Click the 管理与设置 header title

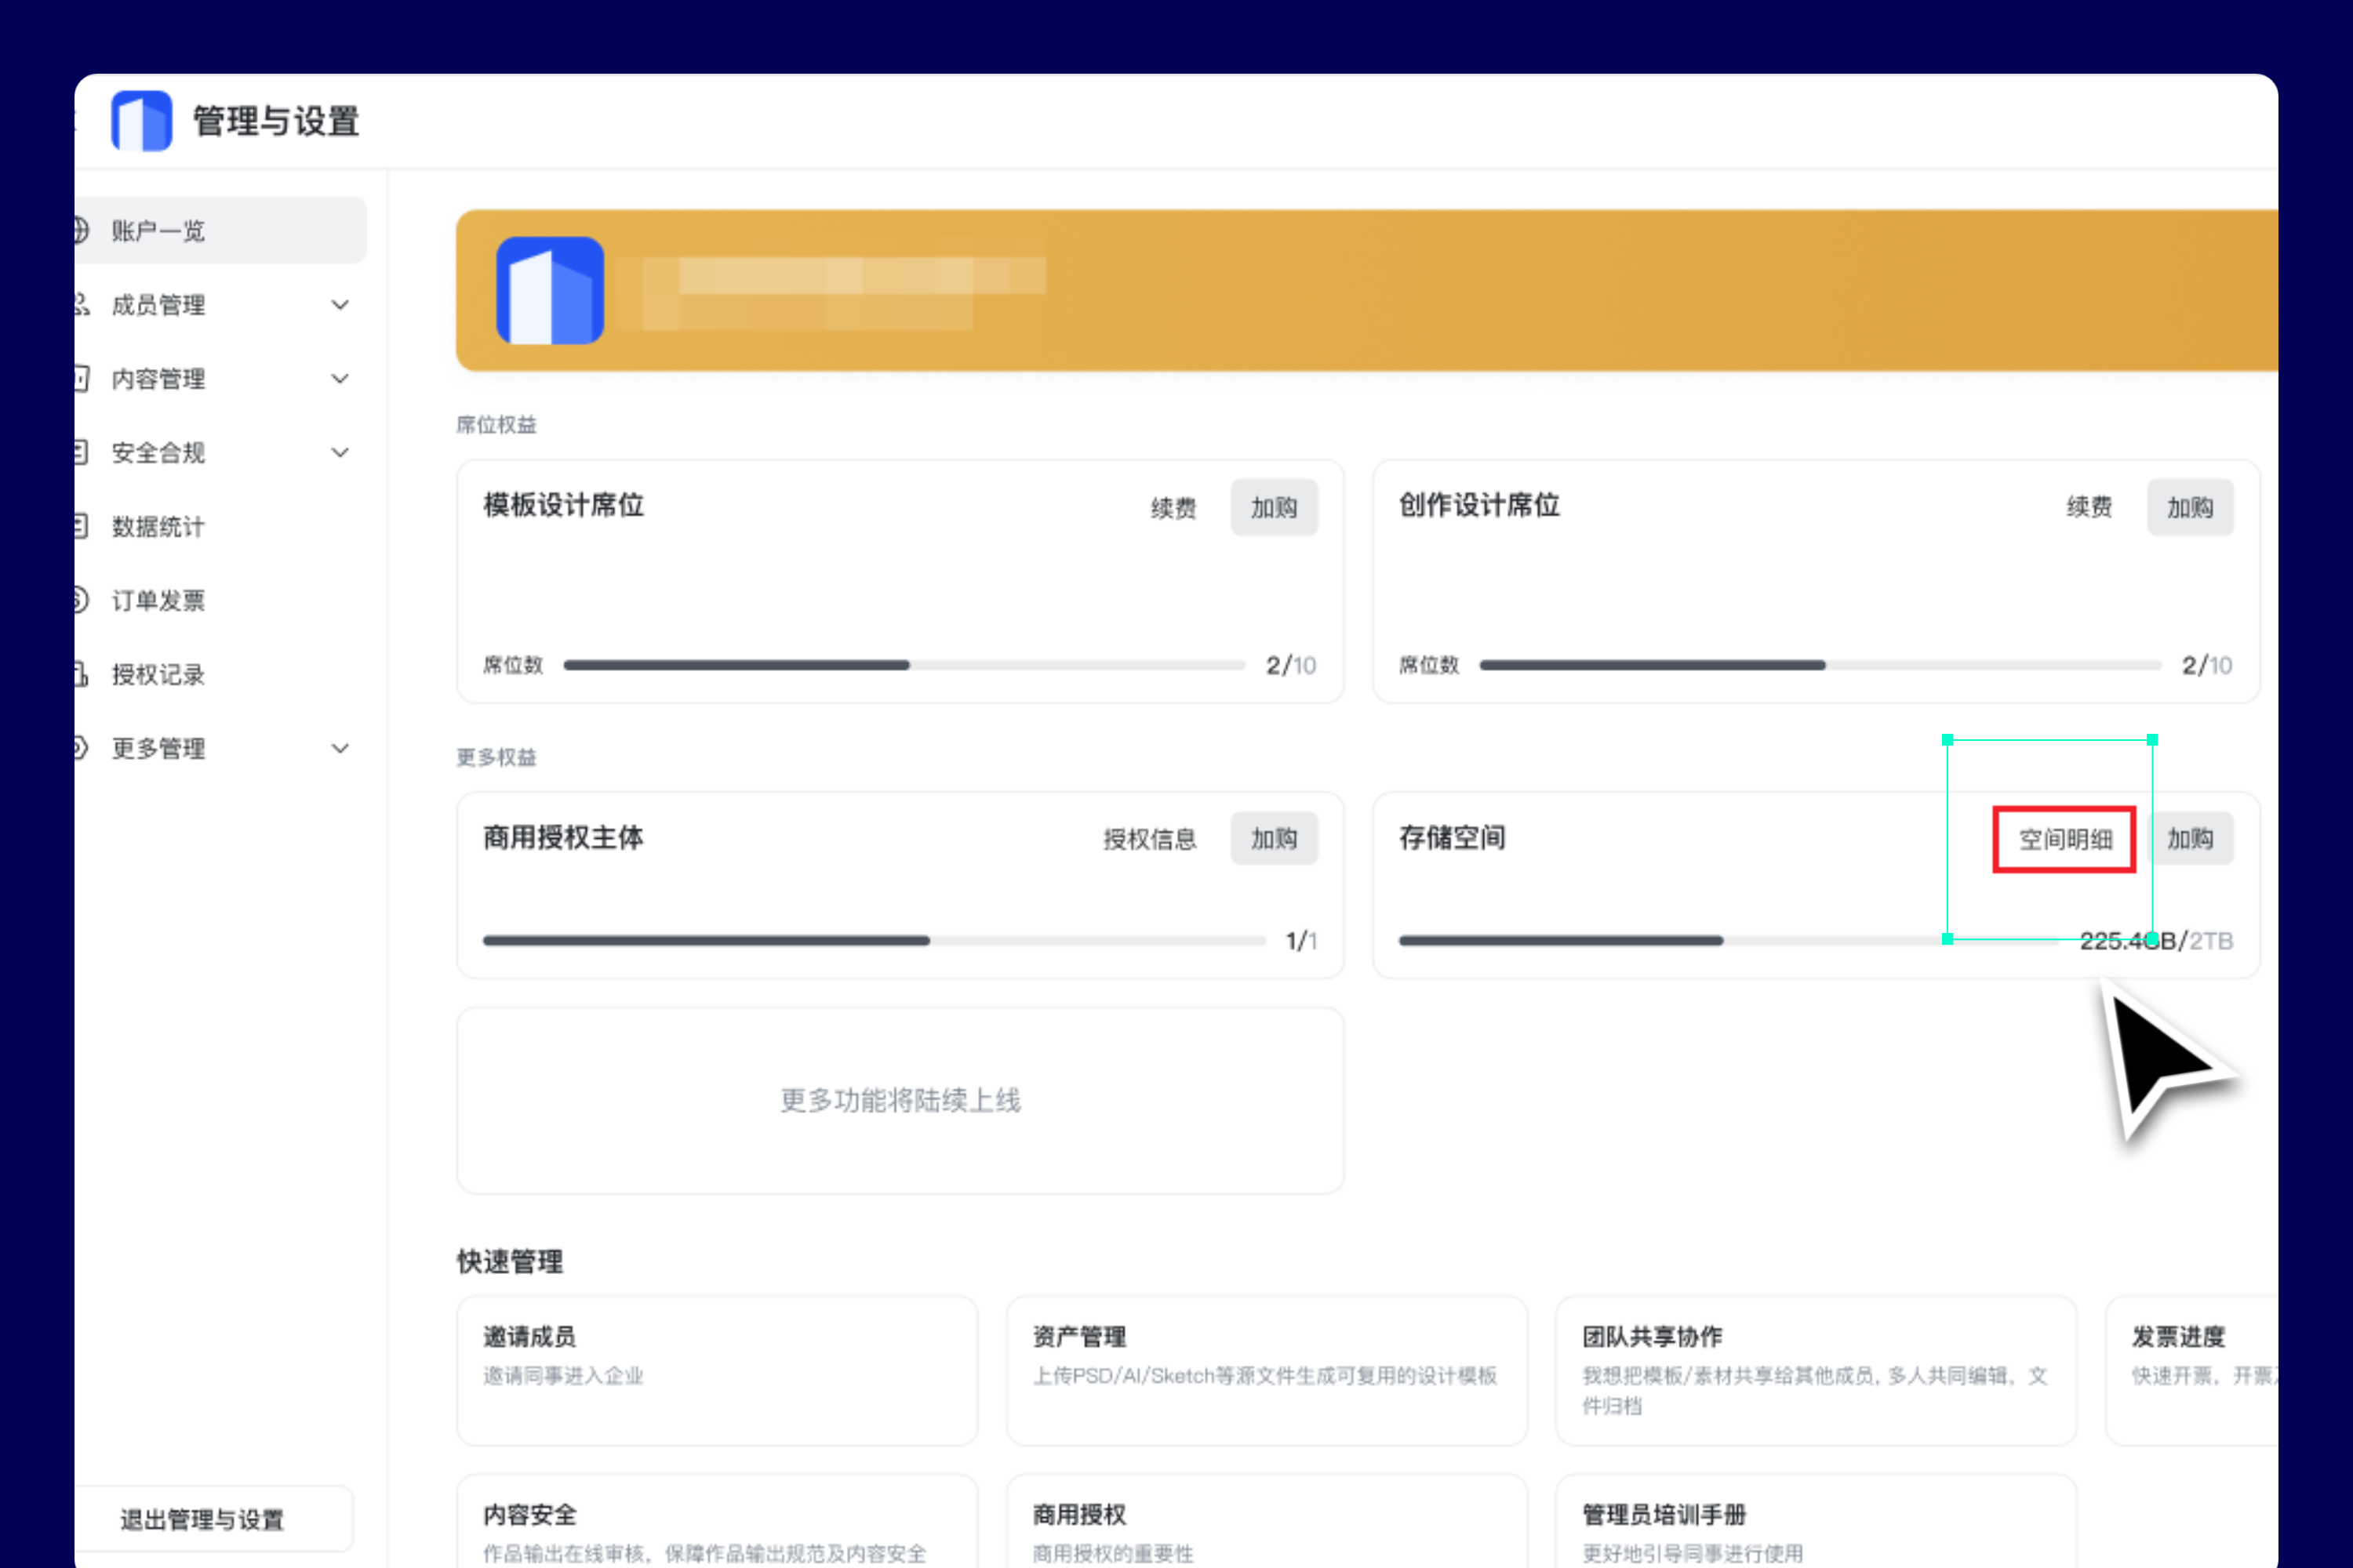click(276, 122)
